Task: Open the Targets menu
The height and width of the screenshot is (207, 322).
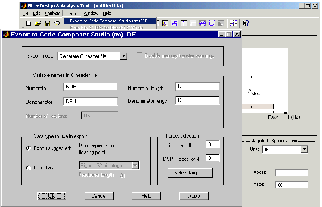Action: click(72, 14)
